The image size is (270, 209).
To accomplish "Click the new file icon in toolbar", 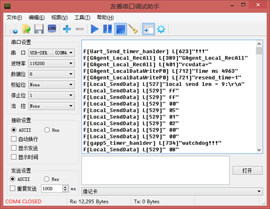I will (14, 29).
